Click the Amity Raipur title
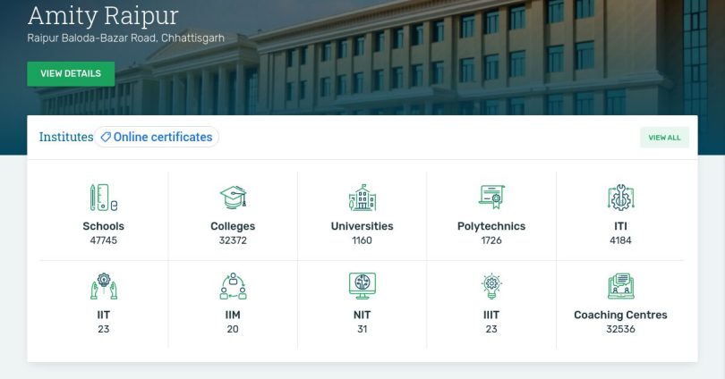The height and width of the screenshot is (379, 725). [x=103, y=15]
